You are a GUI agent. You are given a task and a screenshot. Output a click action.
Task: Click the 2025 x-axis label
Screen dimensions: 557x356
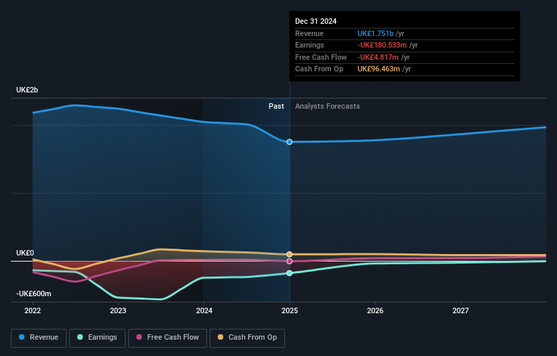[x=290, y=310]
